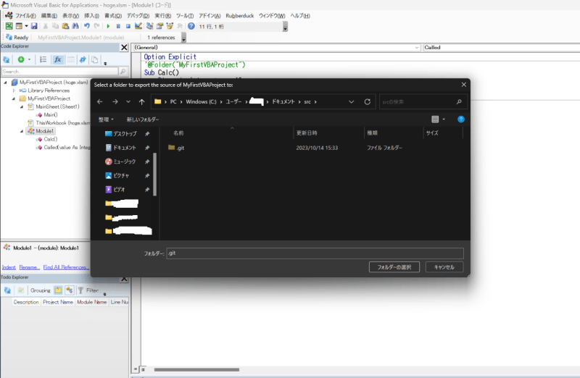
Task: Collapse the Module1 tree node
Action: click(x=22, y=131)
